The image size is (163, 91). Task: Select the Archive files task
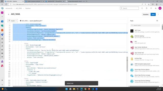(145, 59)
